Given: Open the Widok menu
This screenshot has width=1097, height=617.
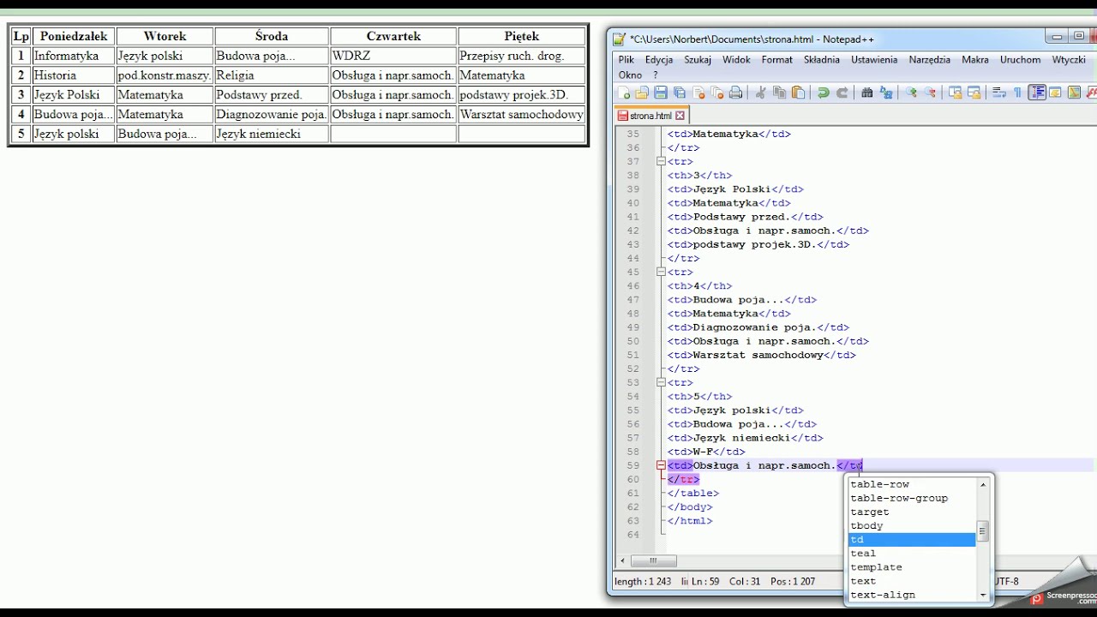Looking at the screenshot, I should [x=736, y=60].
